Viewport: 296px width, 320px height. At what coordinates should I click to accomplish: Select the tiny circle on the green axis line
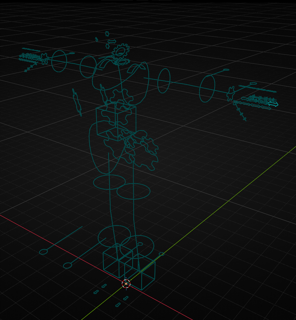coord(161,254)
